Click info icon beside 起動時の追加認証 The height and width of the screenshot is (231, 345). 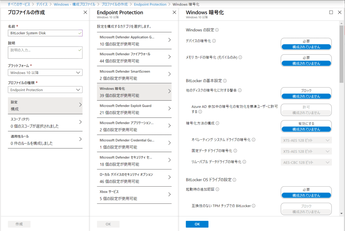tap(217, 189)
